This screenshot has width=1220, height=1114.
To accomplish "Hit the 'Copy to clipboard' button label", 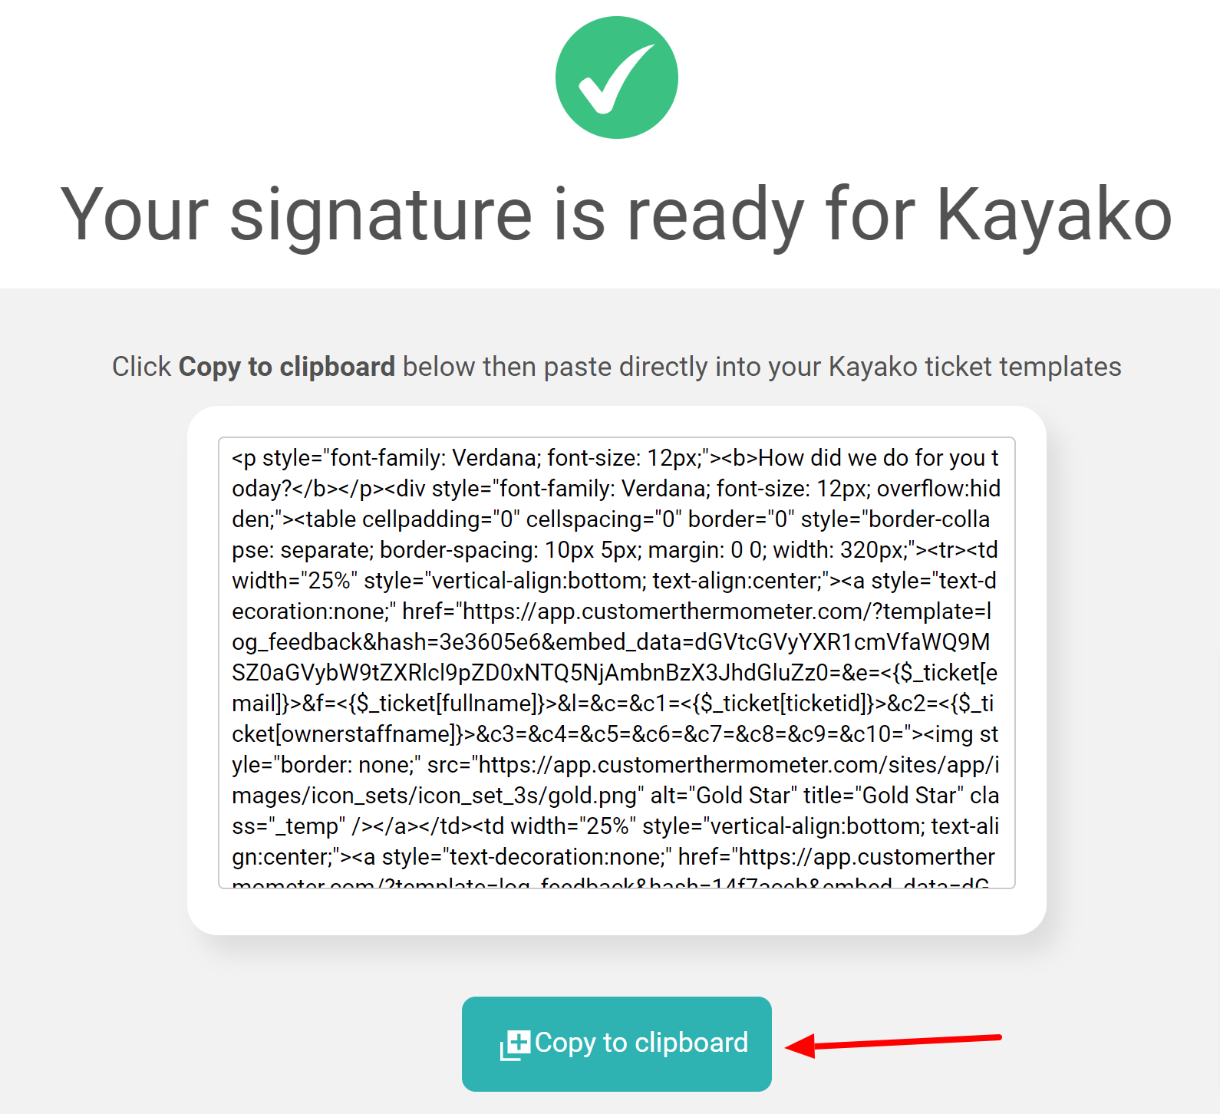I will pos(641,1043).
